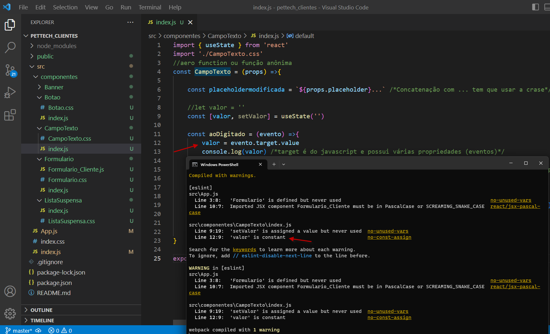Open index.js under ListaSuspensa folder
The image size is (550, 334).
(58, 211)
